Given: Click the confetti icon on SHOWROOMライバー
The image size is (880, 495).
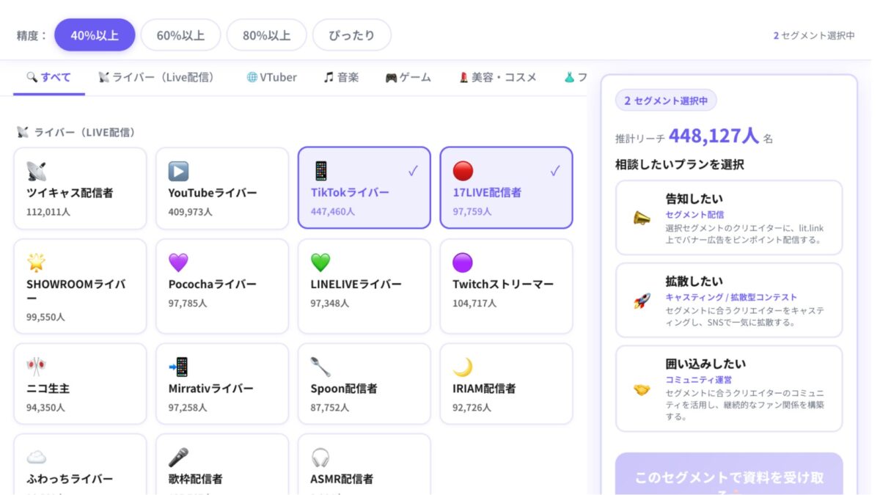Looking at the screenshot, I should click(37, 263).
